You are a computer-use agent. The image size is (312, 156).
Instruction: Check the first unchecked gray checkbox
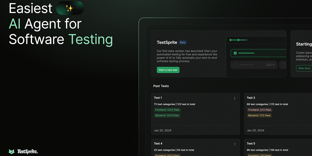(x=235, y=65)
